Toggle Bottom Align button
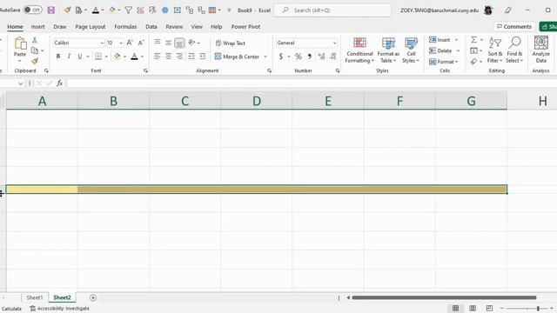Image resolution: width=557 pixels, height=313 pixels. (x=179, y=43)
